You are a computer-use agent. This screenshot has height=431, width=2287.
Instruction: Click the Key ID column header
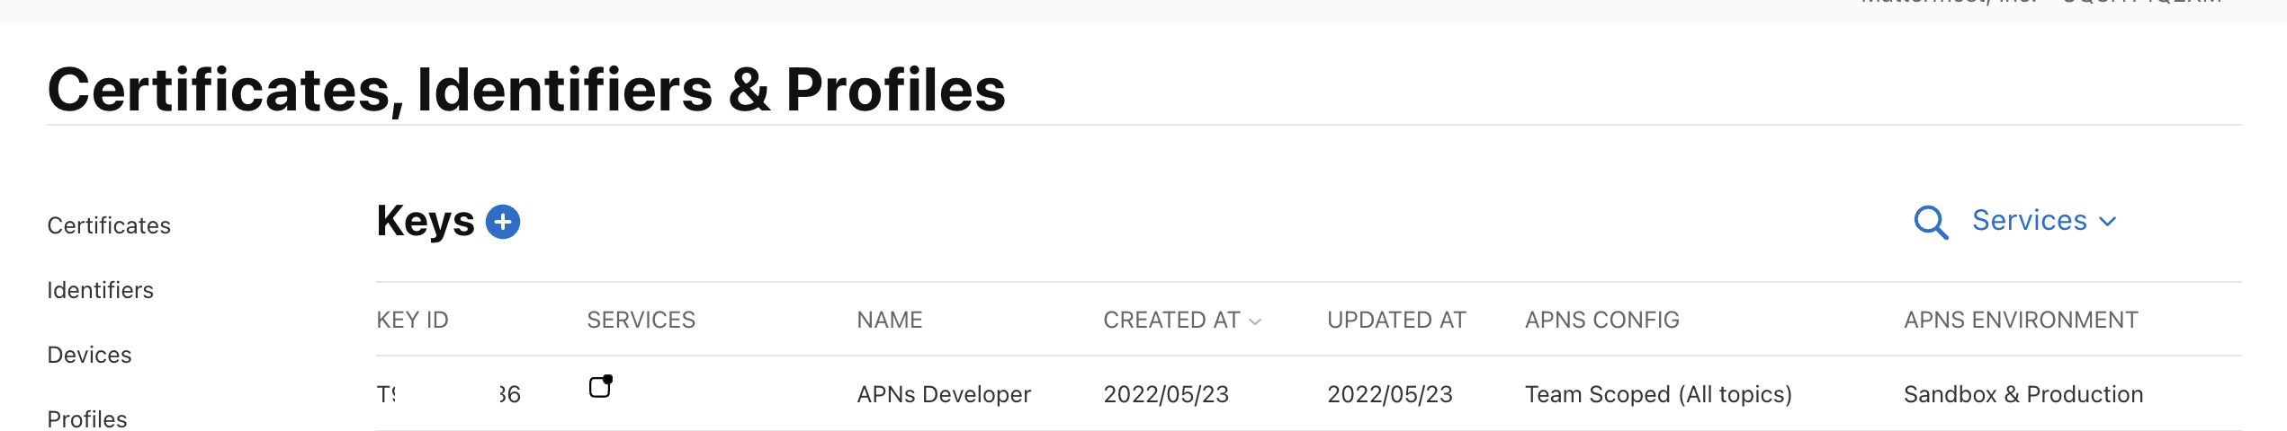(412, 320)
